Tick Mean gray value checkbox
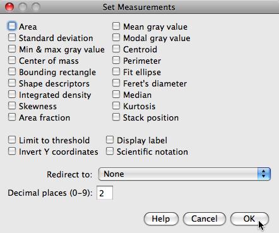Image resolution: width=279 pixels, height=233 pixels. point(116,26)
